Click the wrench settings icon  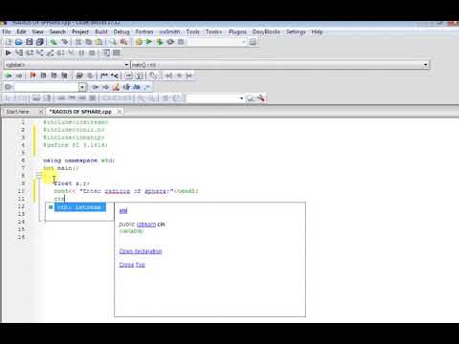pyautogui.click(x=260, y=98)
